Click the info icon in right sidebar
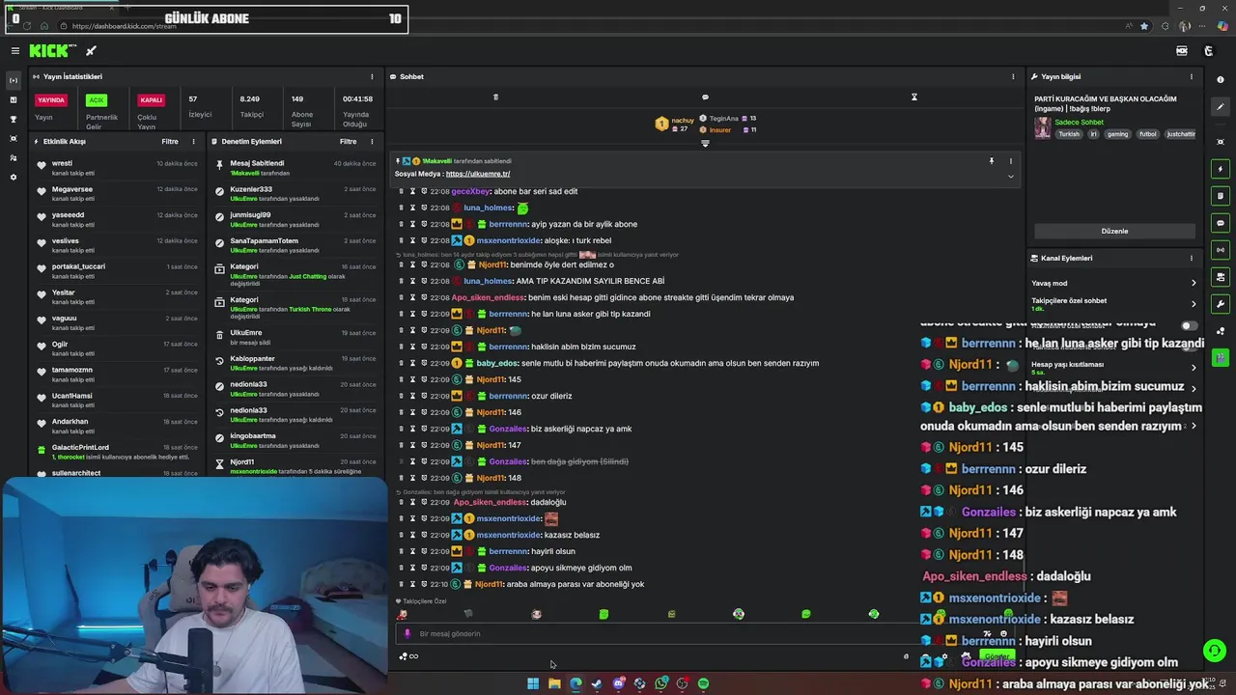 (1221, 80)
